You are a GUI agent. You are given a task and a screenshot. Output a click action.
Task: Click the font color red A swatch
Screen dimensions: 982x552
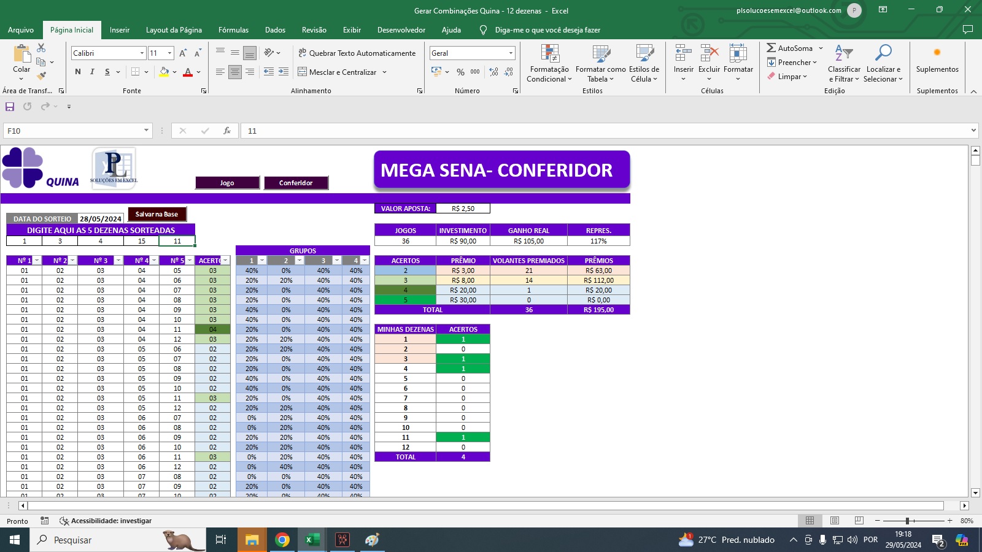(x=188, y=72)
